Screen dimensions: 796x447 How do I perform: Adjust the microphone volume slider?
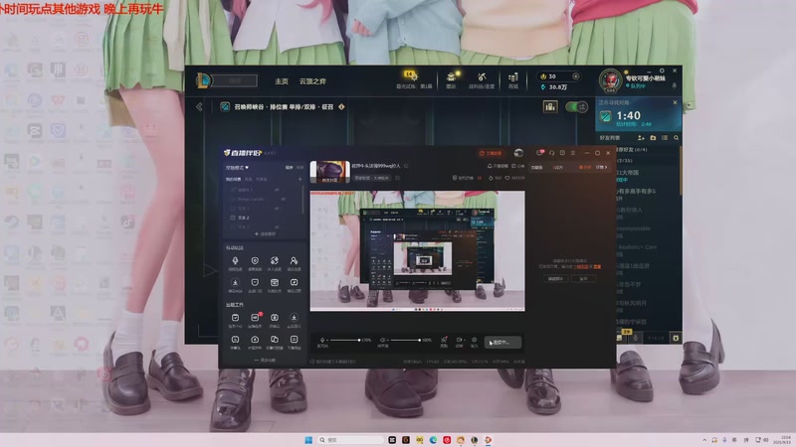coord(344,340)
